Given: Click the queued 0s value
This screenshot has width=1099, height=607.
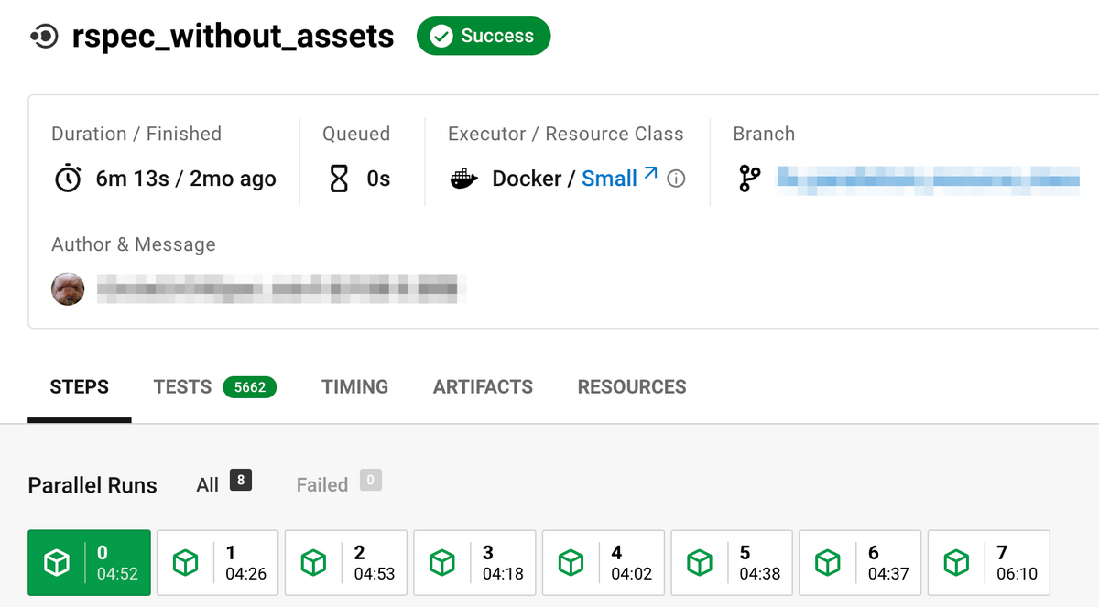Looking at the screenshot, I should click(x=378, y=179).
